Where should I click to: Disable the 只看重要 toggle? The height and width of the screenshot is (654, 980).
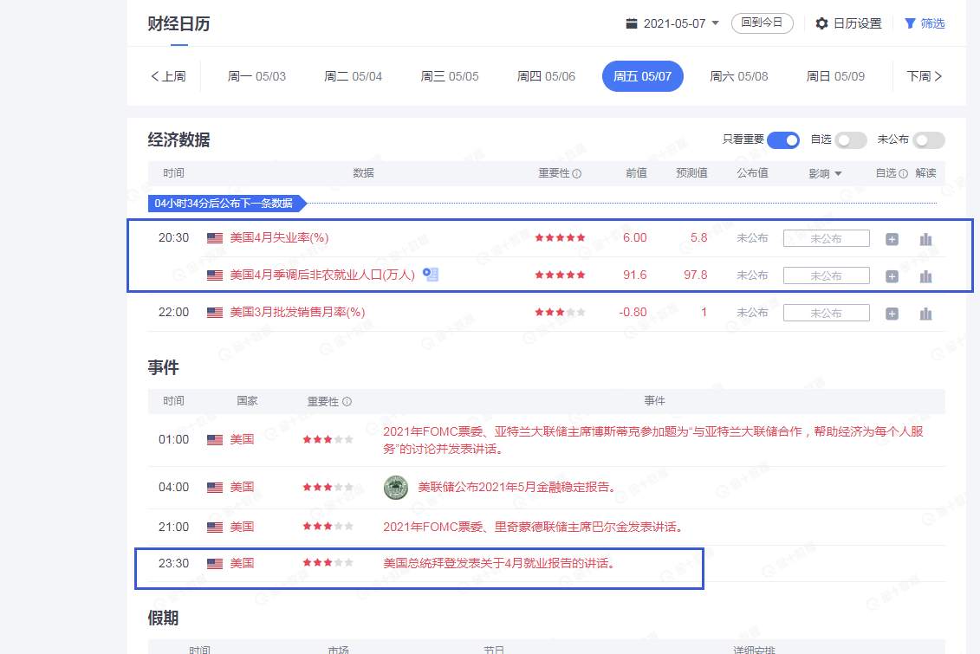[x=783, y=140]
